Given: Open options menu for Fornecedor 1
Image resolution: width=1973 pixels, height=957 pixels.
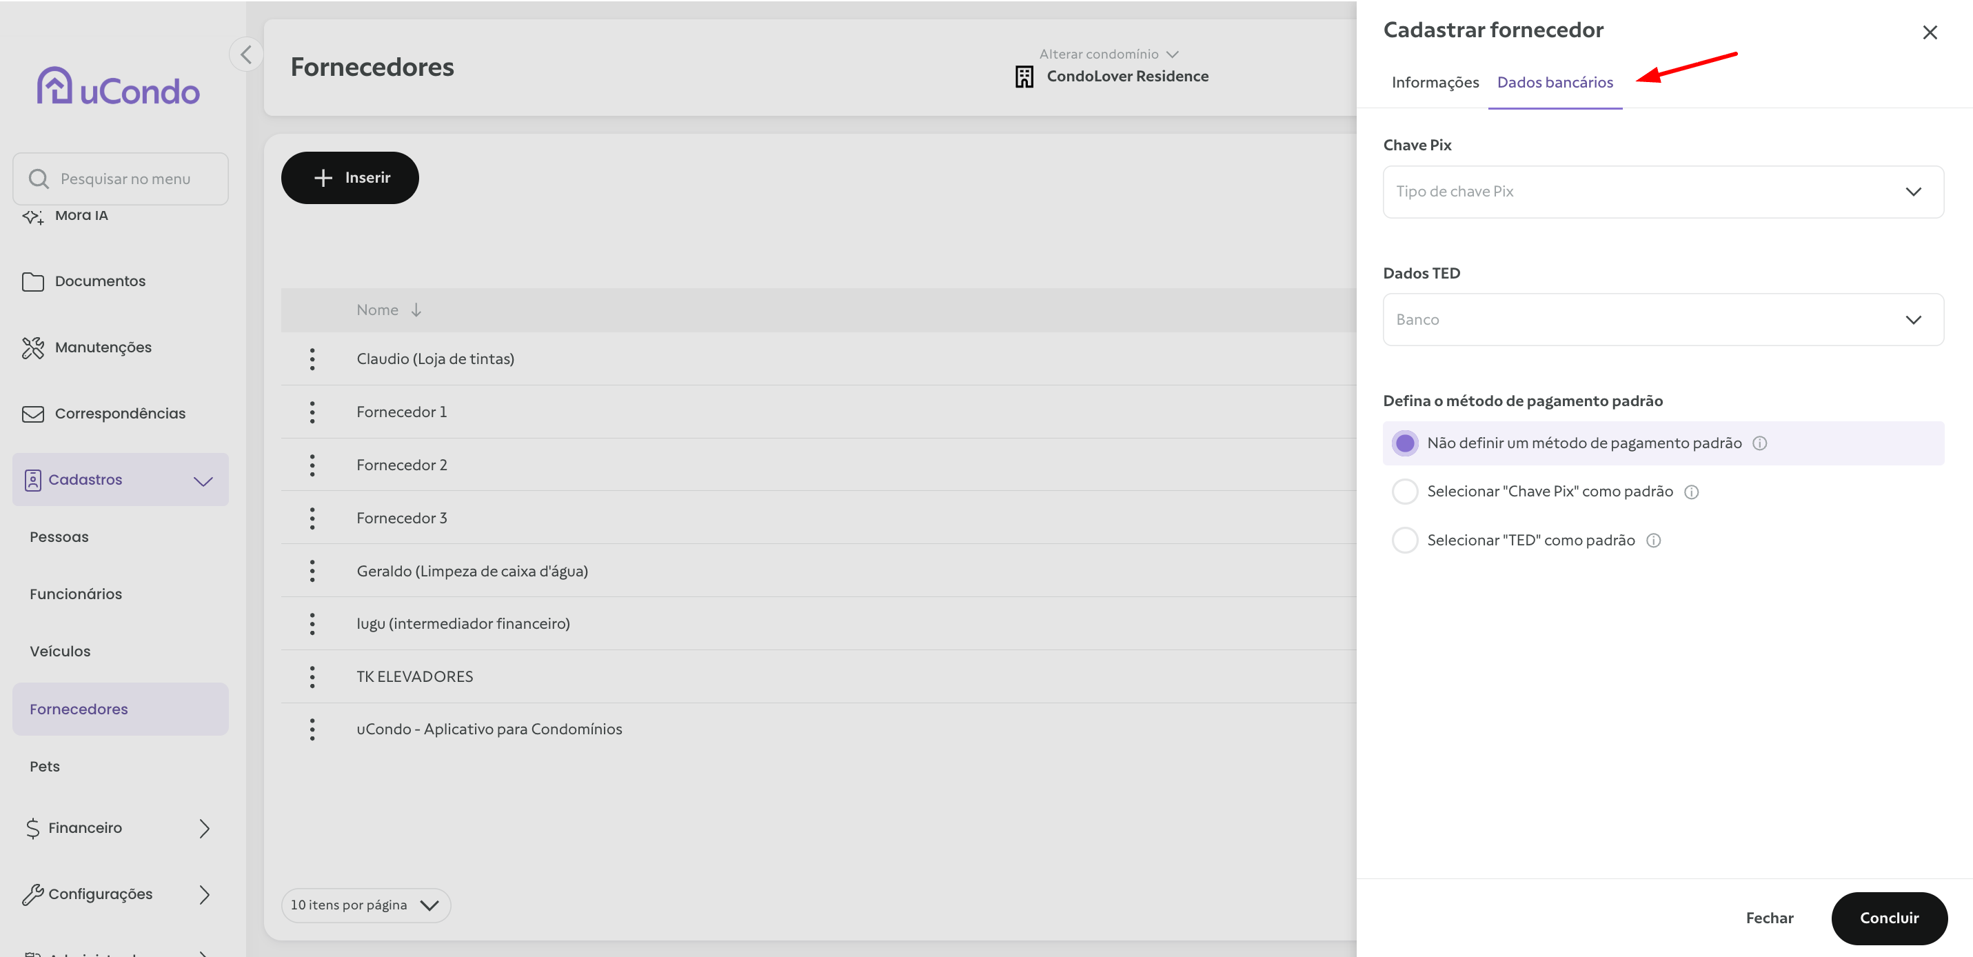Looking at the screenshot, I should (312, 412).
